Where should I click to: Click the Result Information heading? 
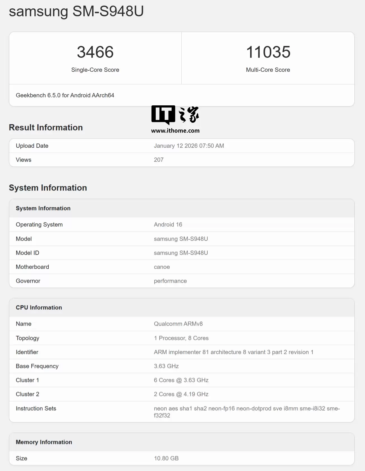point(46,127)
